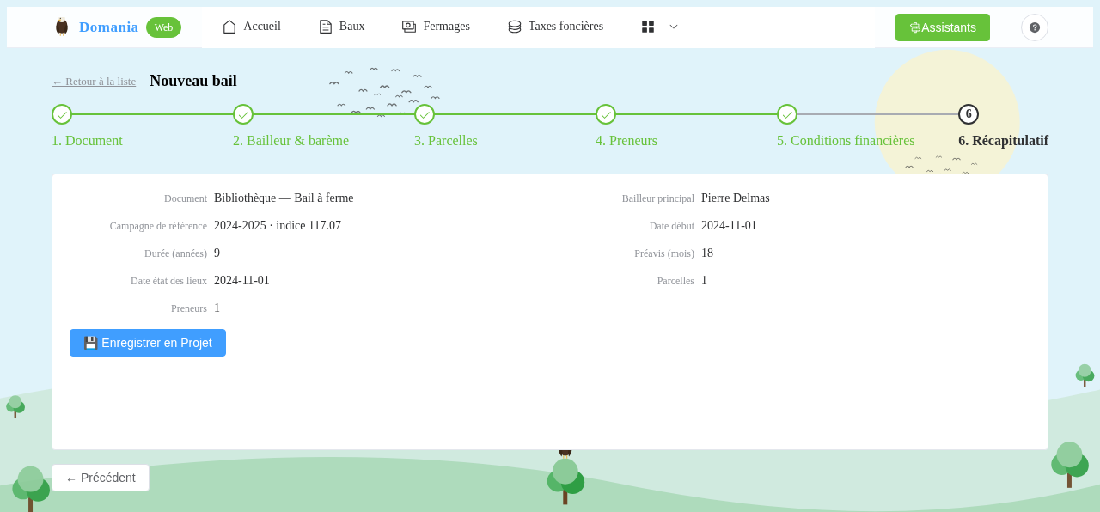Click the step 3 Parcelles checkmark circle
Viewport: 1100px width, 512px height.
tap(425, 114)
